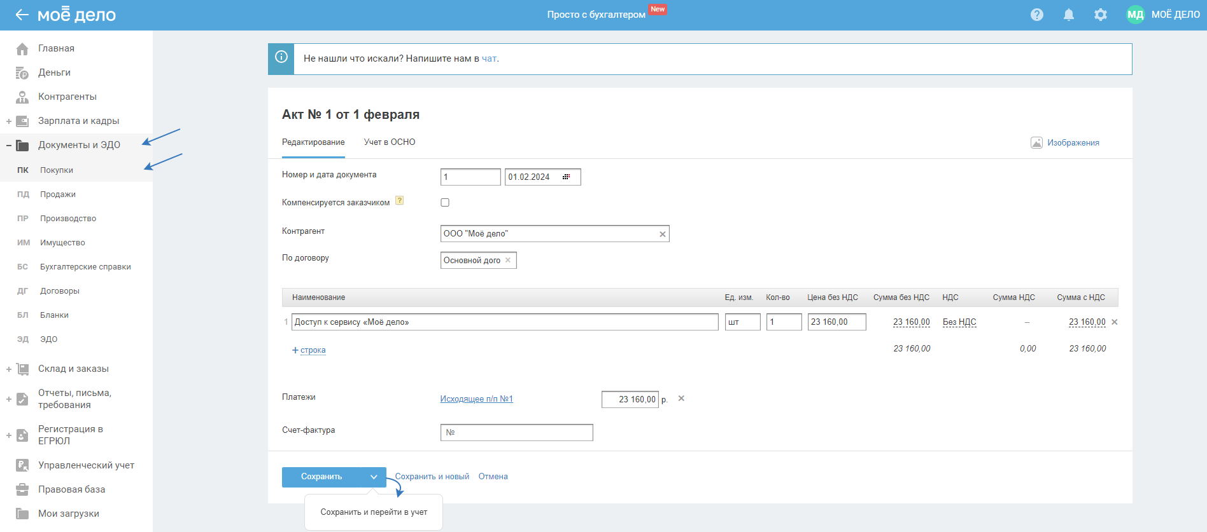Image resolution: width=1207 pixels, height=532 pixels.
Task: Click Просто с бухгалтером in header
Action: coord(596,15)
